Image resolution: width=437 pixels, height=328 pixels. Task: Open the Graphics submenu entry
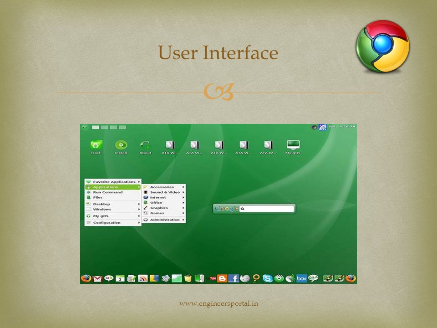click(164, 208)
